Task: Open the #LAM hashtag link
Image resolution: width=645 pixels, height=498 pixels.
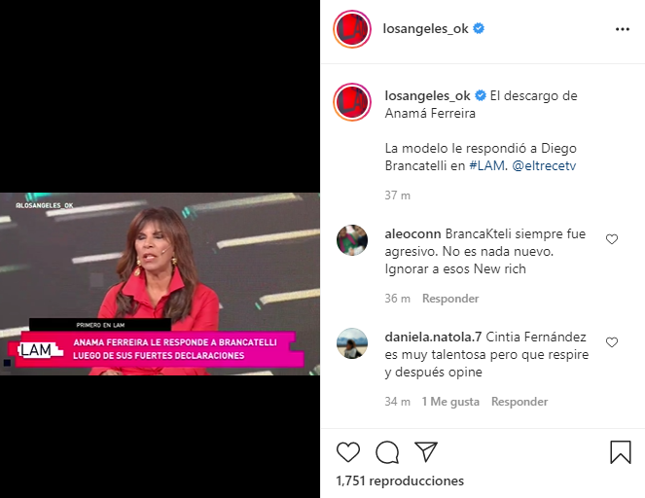Action: pos(486,165)
